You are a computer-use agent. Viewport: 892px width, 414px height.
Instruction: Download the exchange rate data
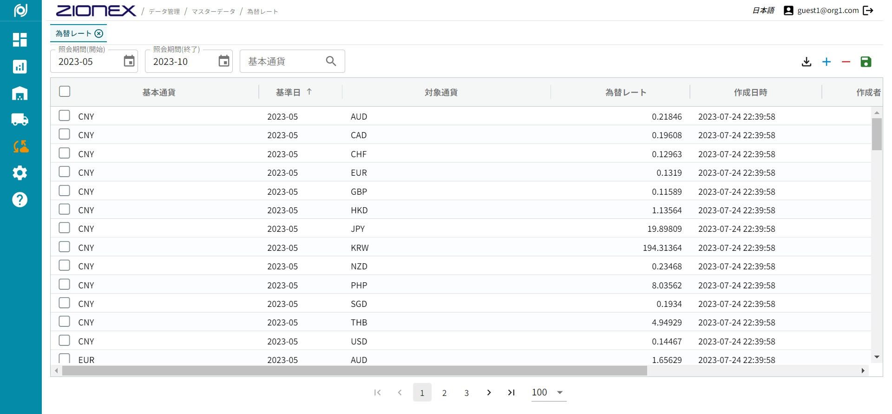click(x=807, y=62)
